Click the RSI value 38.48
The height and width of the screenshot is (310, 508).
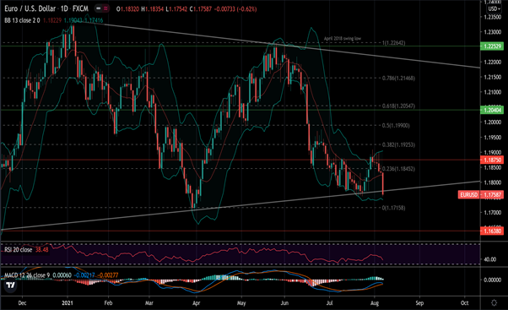42,250
